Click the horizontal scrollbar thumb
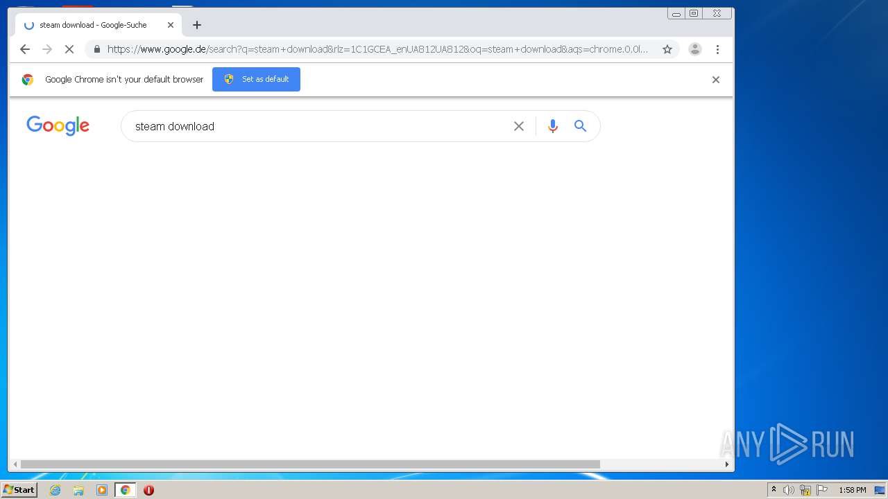 coord(310,464)
